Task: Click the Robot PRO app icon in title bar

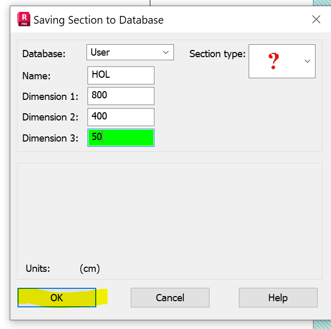Action: [24, 20]
